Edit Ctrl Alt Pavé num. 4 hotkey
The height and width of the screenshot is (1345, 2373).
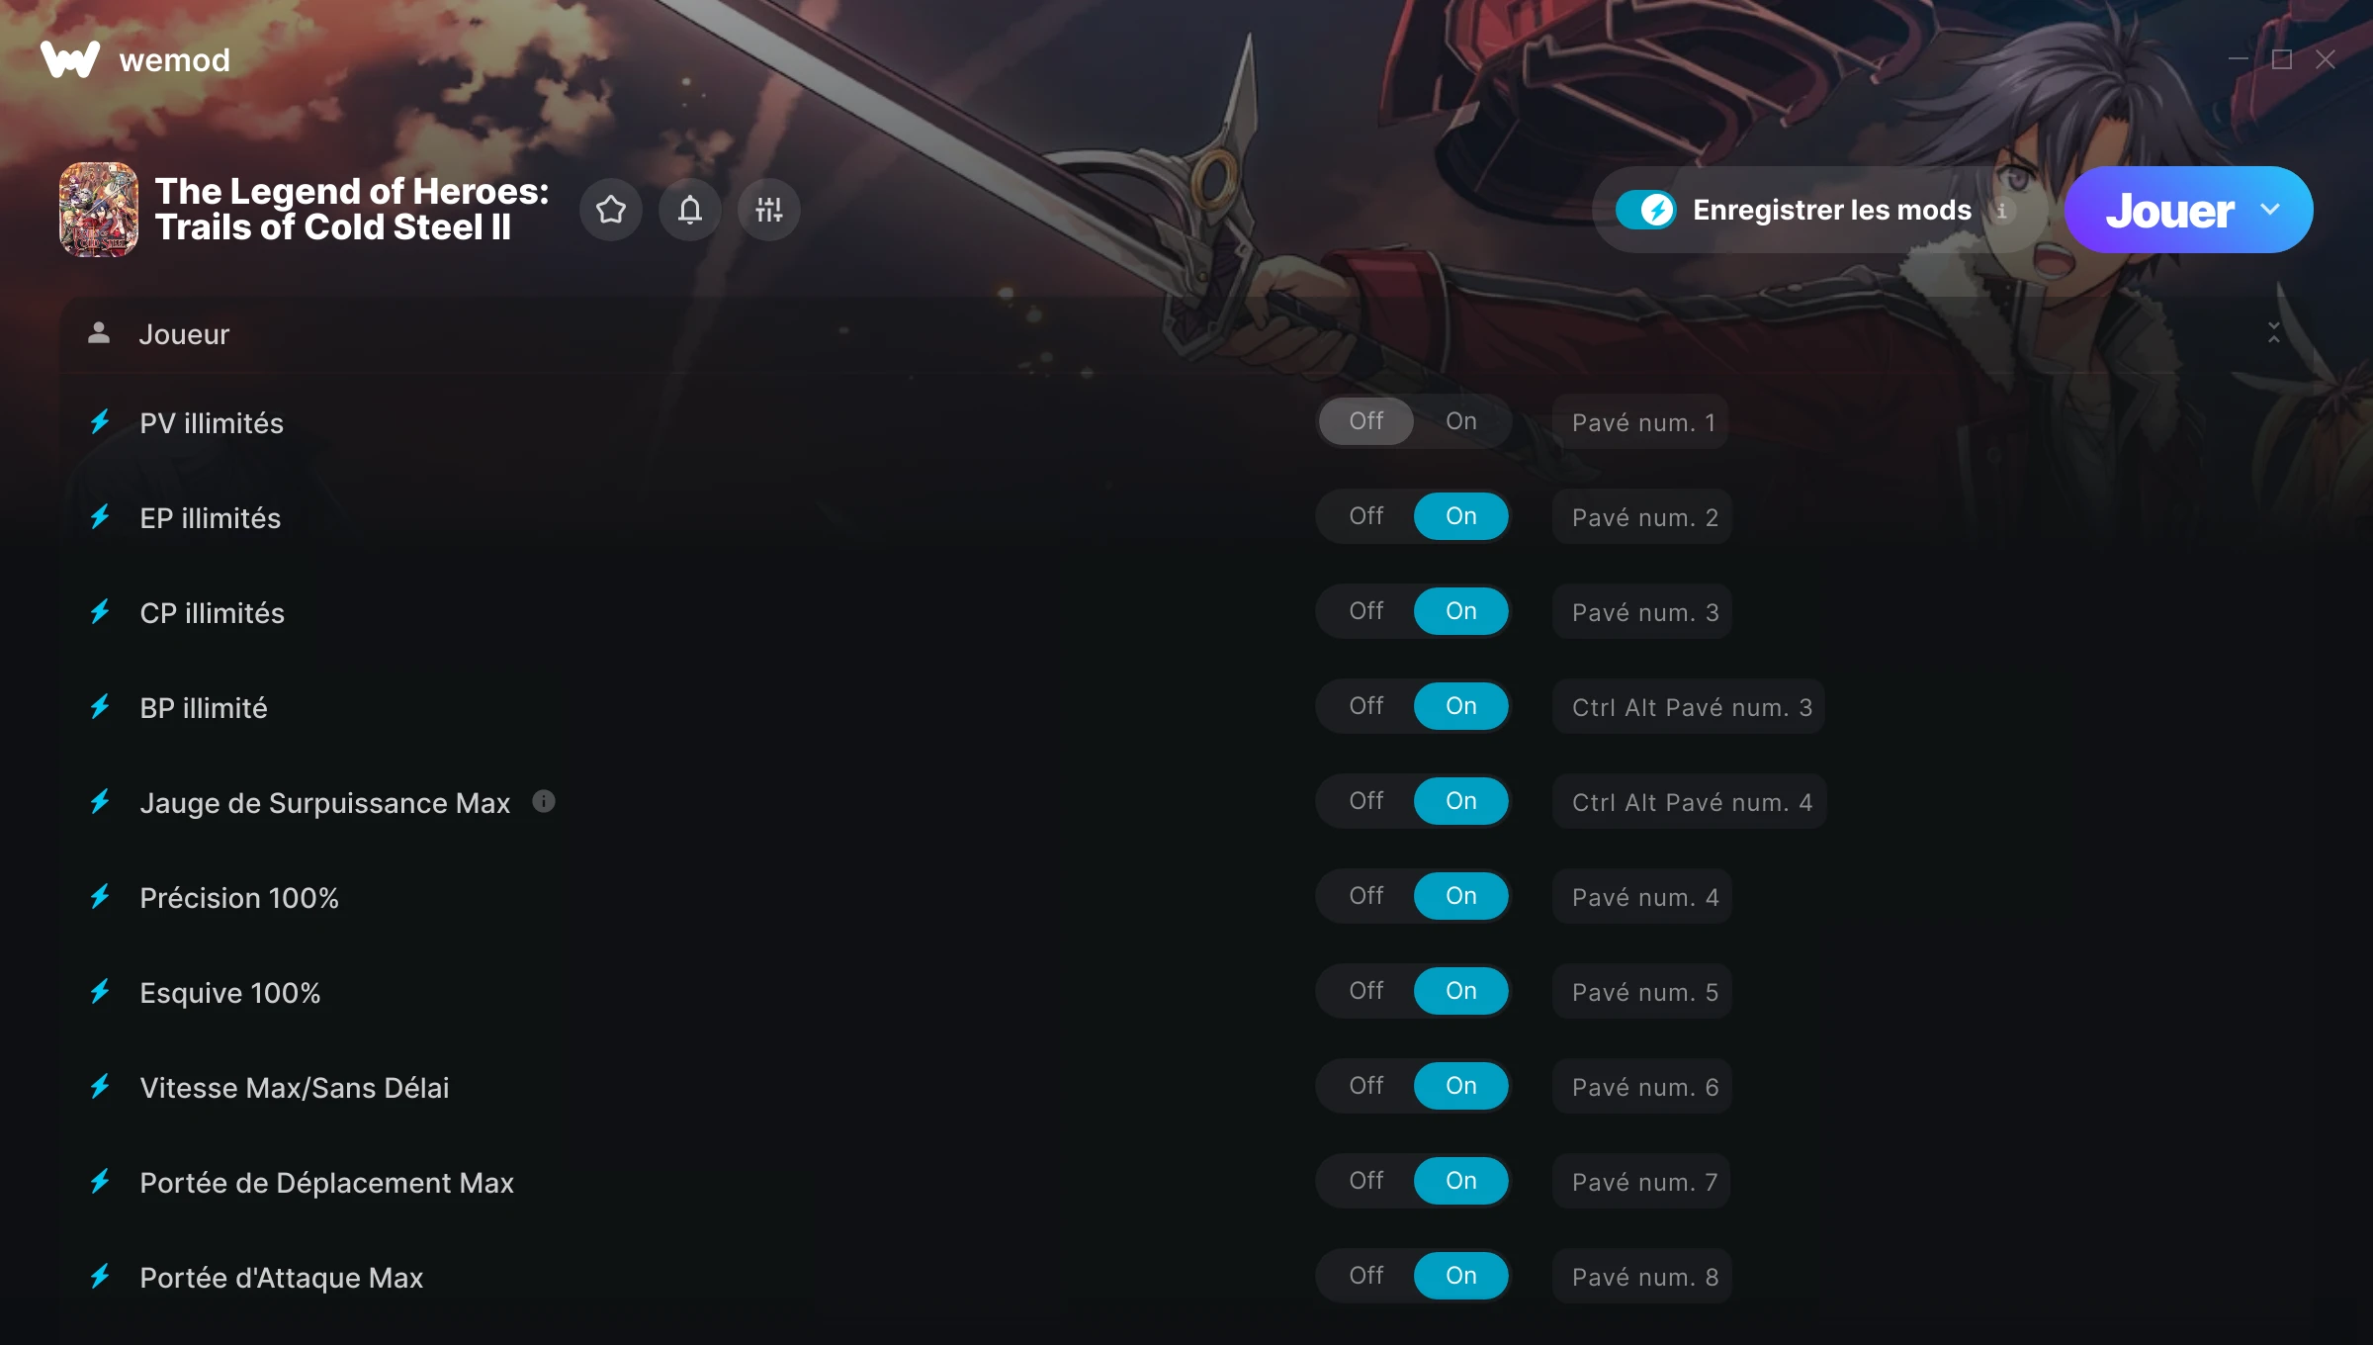point(1690,802)
